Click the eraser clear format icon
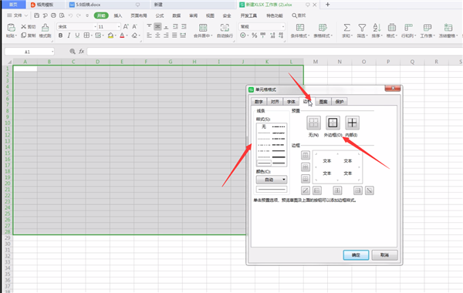The width and height of the screenshot is (463, 293). pos(134,35)
